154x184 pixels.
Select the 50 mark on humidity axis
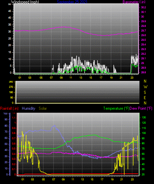click(6, 144)
